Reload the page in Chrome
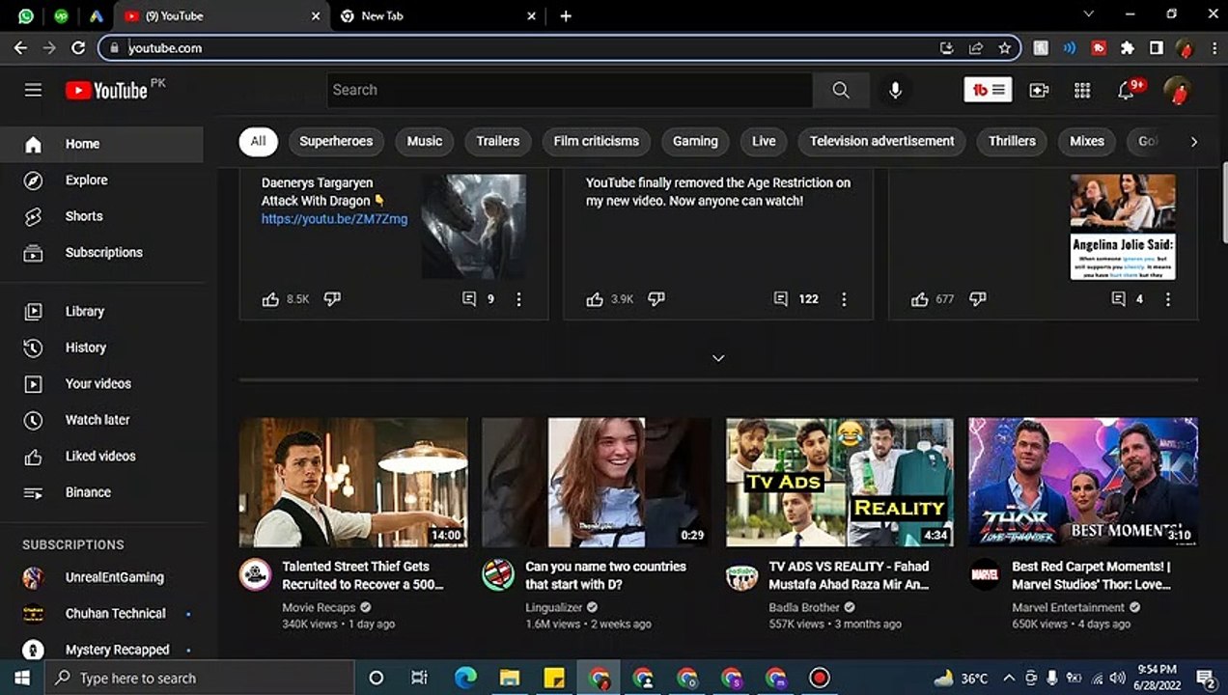 pyautogui.click(x=78, y=47)
